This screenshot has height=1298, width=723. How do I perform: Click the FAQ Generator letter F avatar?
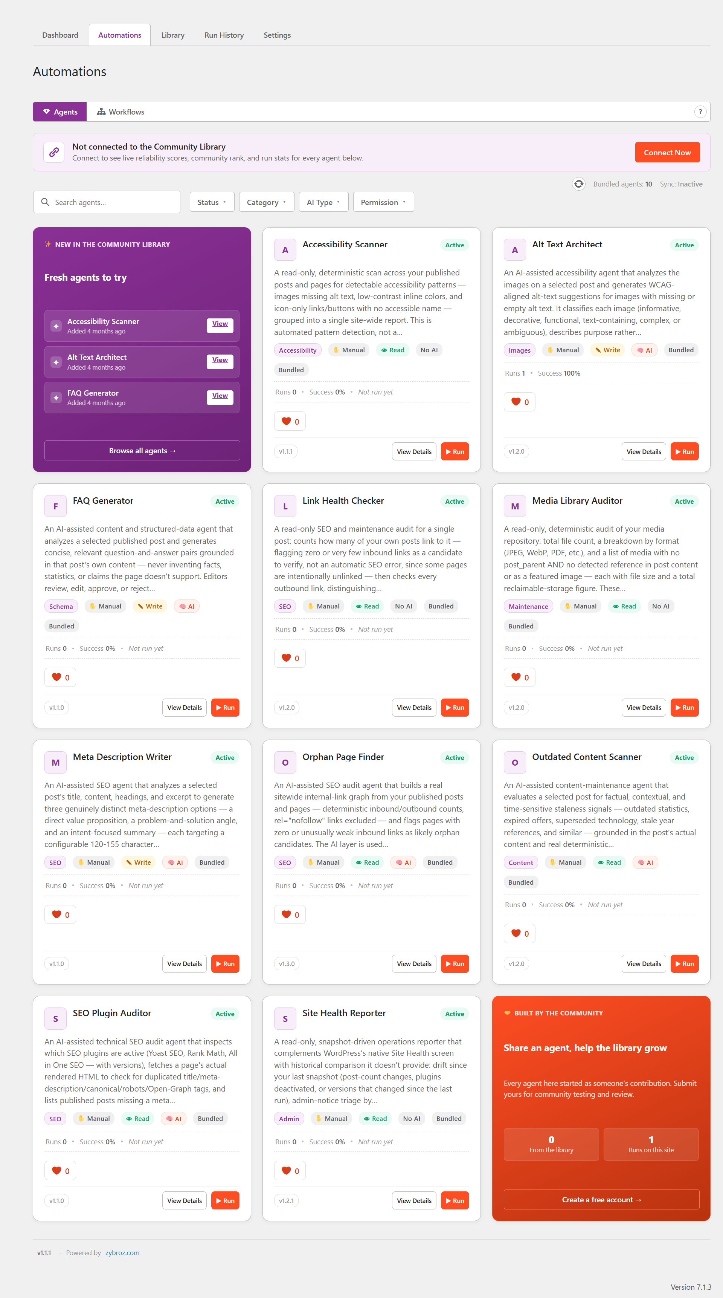tap(55, 506)
